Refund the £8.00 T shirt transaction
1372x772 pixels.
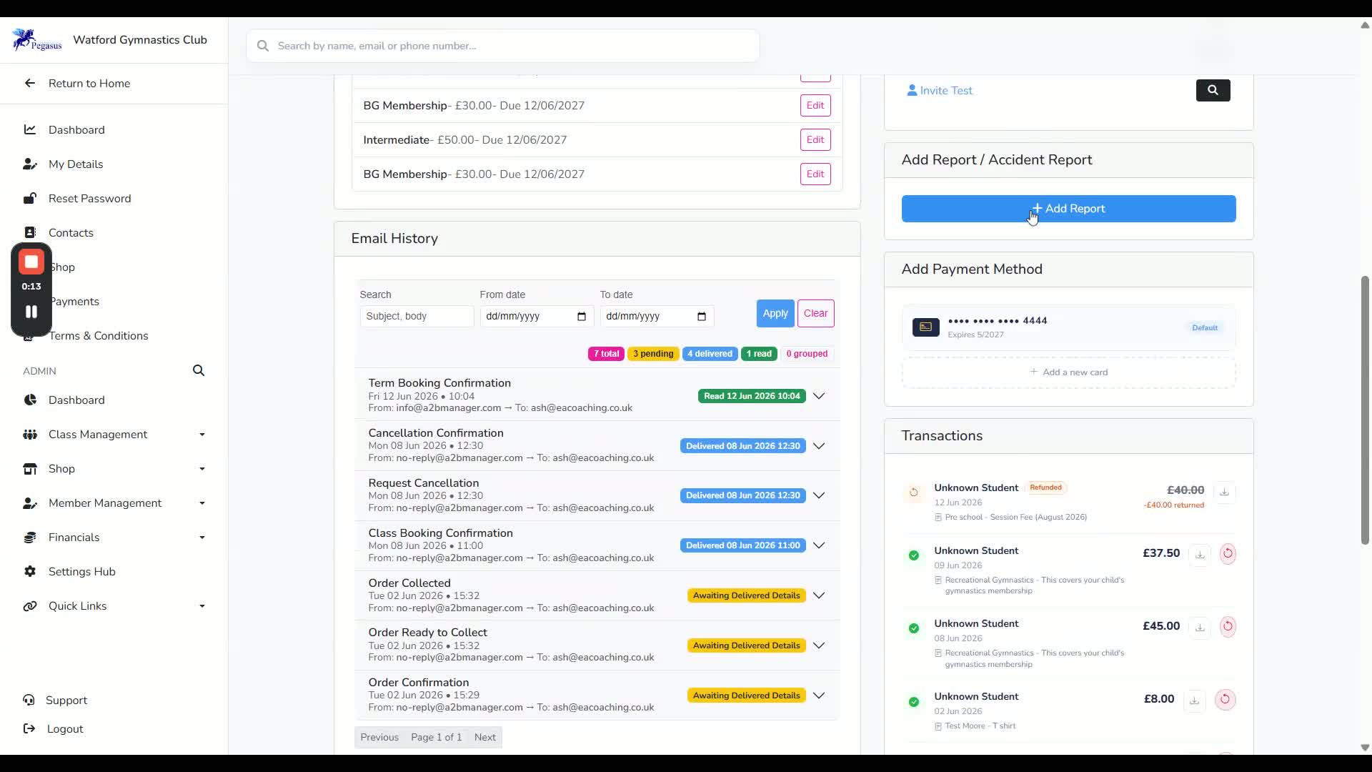coord(1225,699)
